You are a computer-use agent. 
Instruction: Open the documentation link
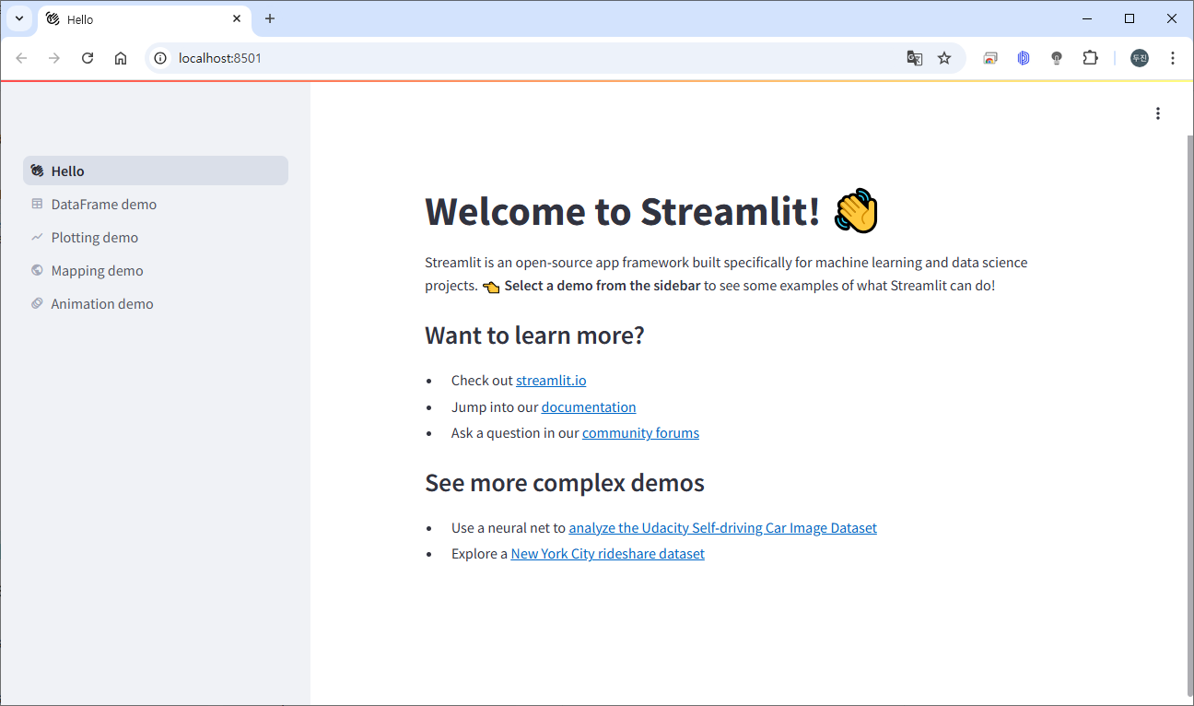pyautogui.click(x=589, y=407)
